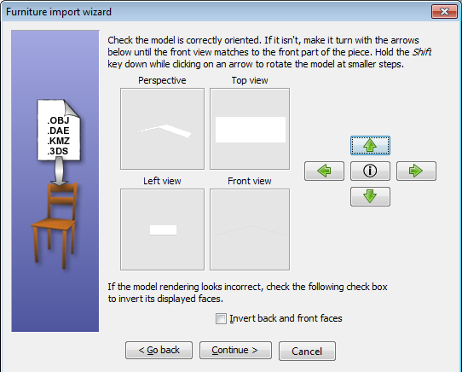Rotate model with the up arrow button
Image resolution: width=462 pixels, height=372 pixels.
pos(370,145)
